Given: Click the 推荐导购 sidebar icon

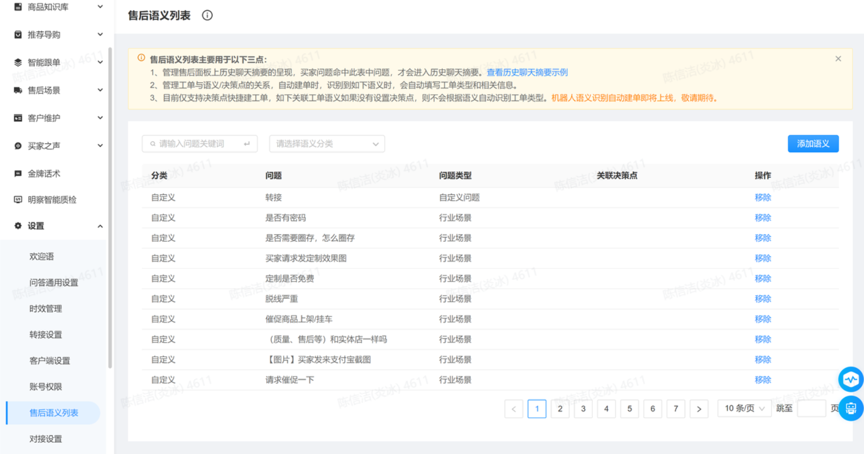Looking at the screenshot, I should point(18,35).
